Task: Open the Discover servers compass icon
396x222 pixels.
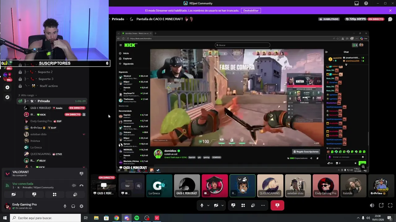Action: click(x=7, y=97)
